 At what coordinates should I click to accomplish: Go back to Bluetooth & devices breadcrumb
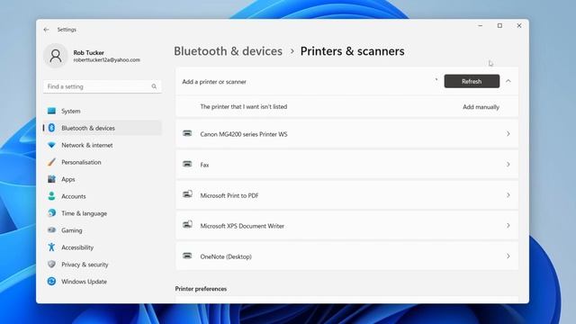pyautogui.click(x=228, y=51)
